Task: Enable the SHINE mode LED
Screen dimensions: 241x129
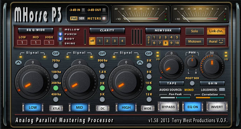Action: tap(60, 43)
